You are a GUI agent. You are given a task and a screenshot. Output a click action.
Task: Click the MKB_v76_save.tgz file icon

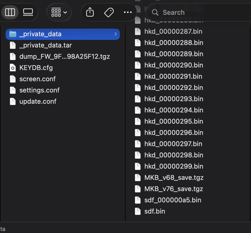138,189
